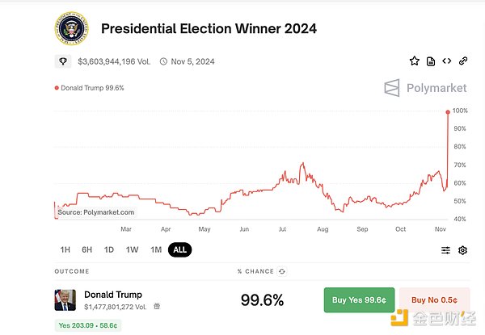
Task: Switch chart to 1W range
Action: click(132, 250)
